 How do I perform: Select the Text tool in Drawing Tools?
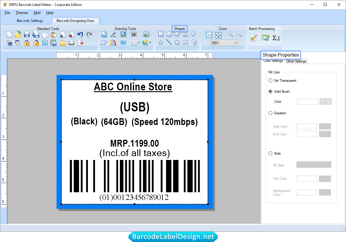[104, 34]
